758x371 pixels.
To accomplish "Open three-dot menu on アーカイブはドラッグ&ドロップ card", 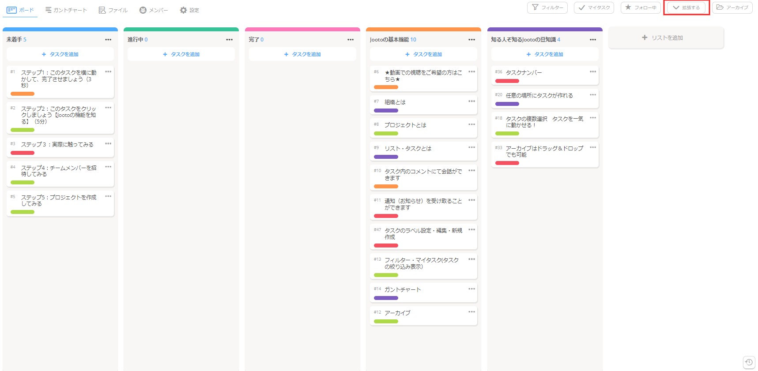I will click(x=593, y=147).
